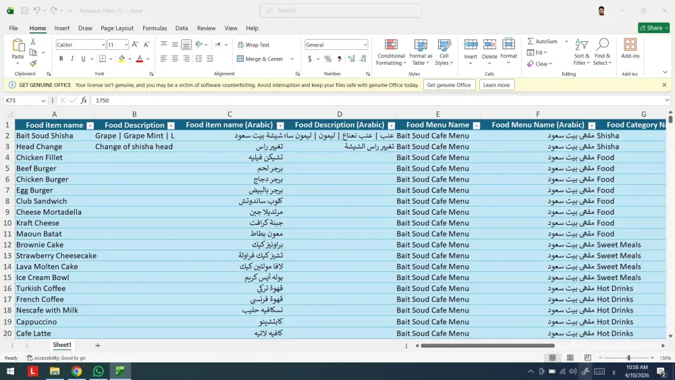Expand the formula bar chevron
Image resolution: width=675 pixels, height=380 pixels.
[x=667, y=101]
